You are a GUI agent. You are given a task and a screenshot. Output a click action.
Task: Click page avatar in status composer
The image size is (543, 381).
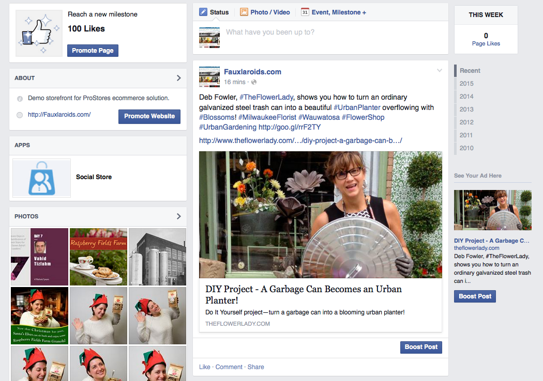click(209, 38)
